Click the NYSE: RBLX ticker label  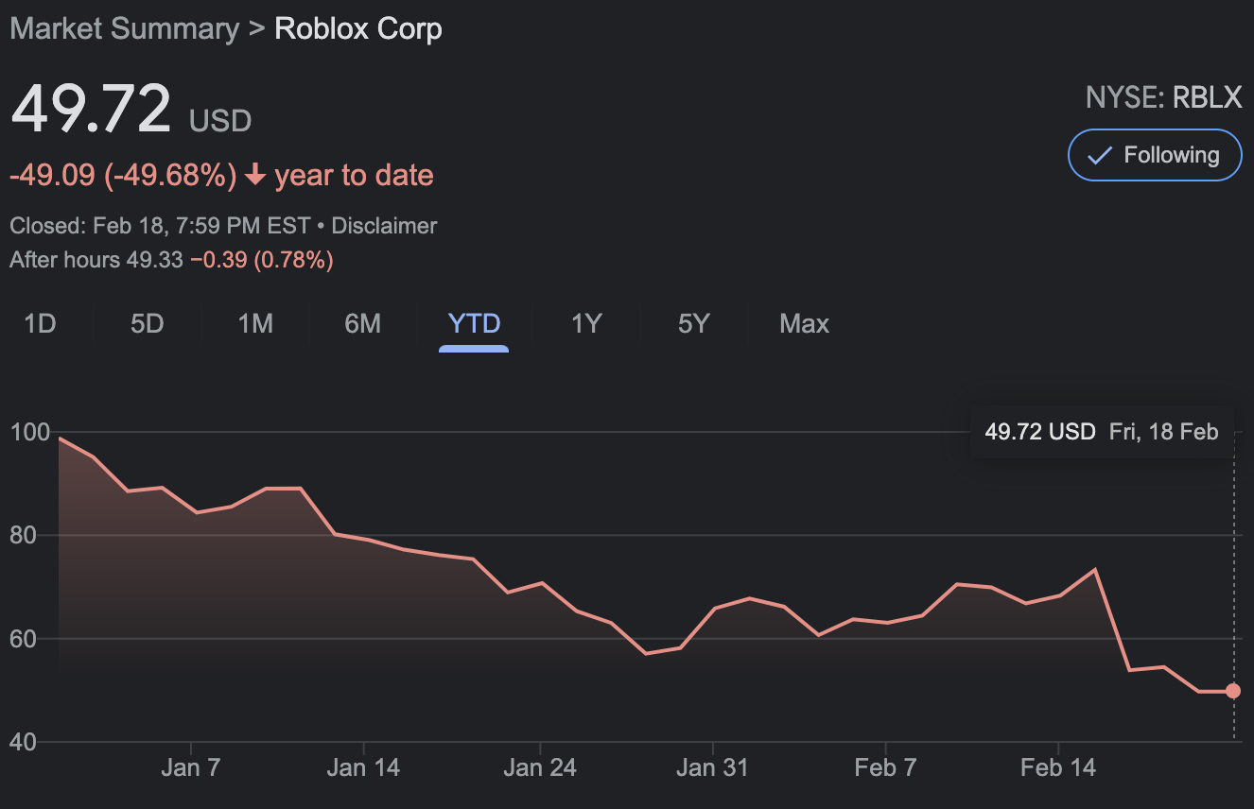1163,97
